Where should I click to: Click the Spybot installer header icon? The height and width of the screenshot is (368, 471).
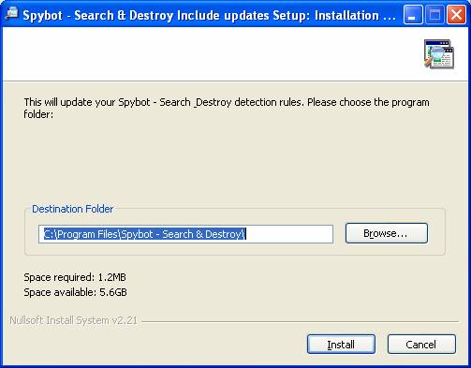pos(439,53)
